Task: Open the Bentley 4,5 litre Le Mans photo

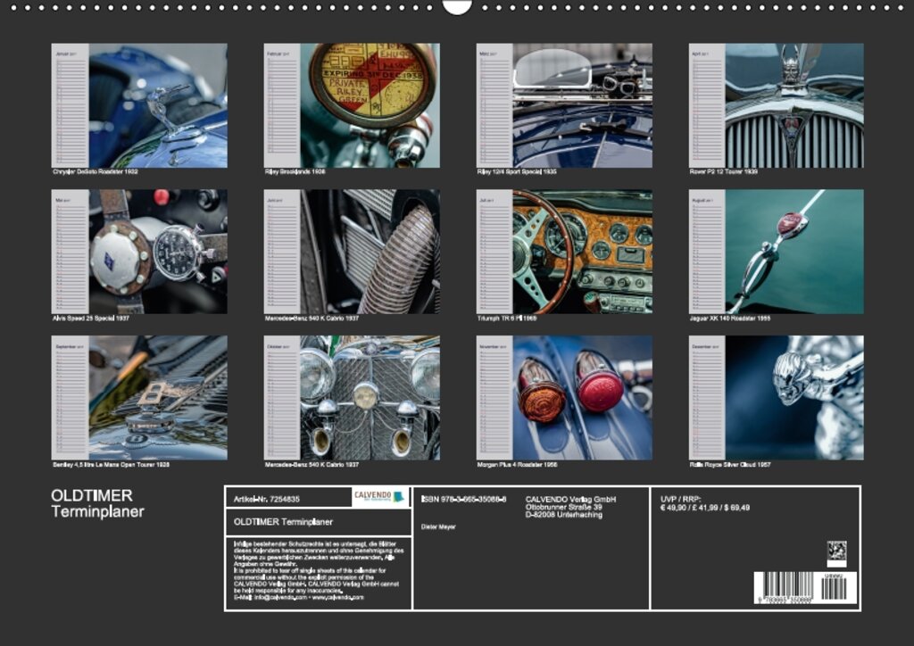Action: pyautogui.click(x=139, y=398)
